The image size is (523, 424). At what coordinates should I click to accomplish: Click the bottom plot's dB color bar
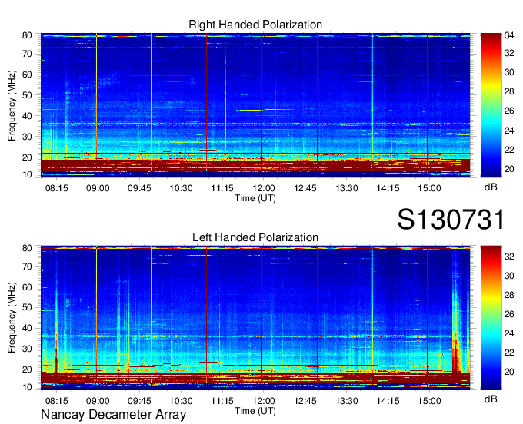pos(491,318)
